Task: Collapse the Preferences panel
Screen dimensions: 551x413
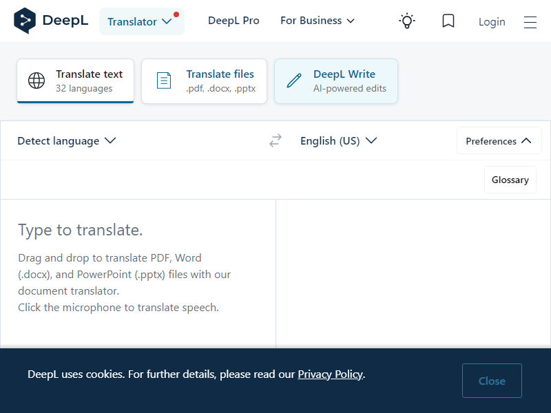Action: 499,141
